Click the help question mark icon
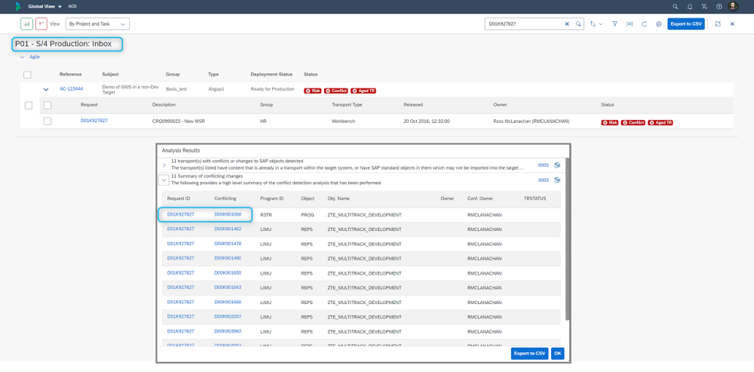This screenshot has width=754, height=372. point(719,6)
